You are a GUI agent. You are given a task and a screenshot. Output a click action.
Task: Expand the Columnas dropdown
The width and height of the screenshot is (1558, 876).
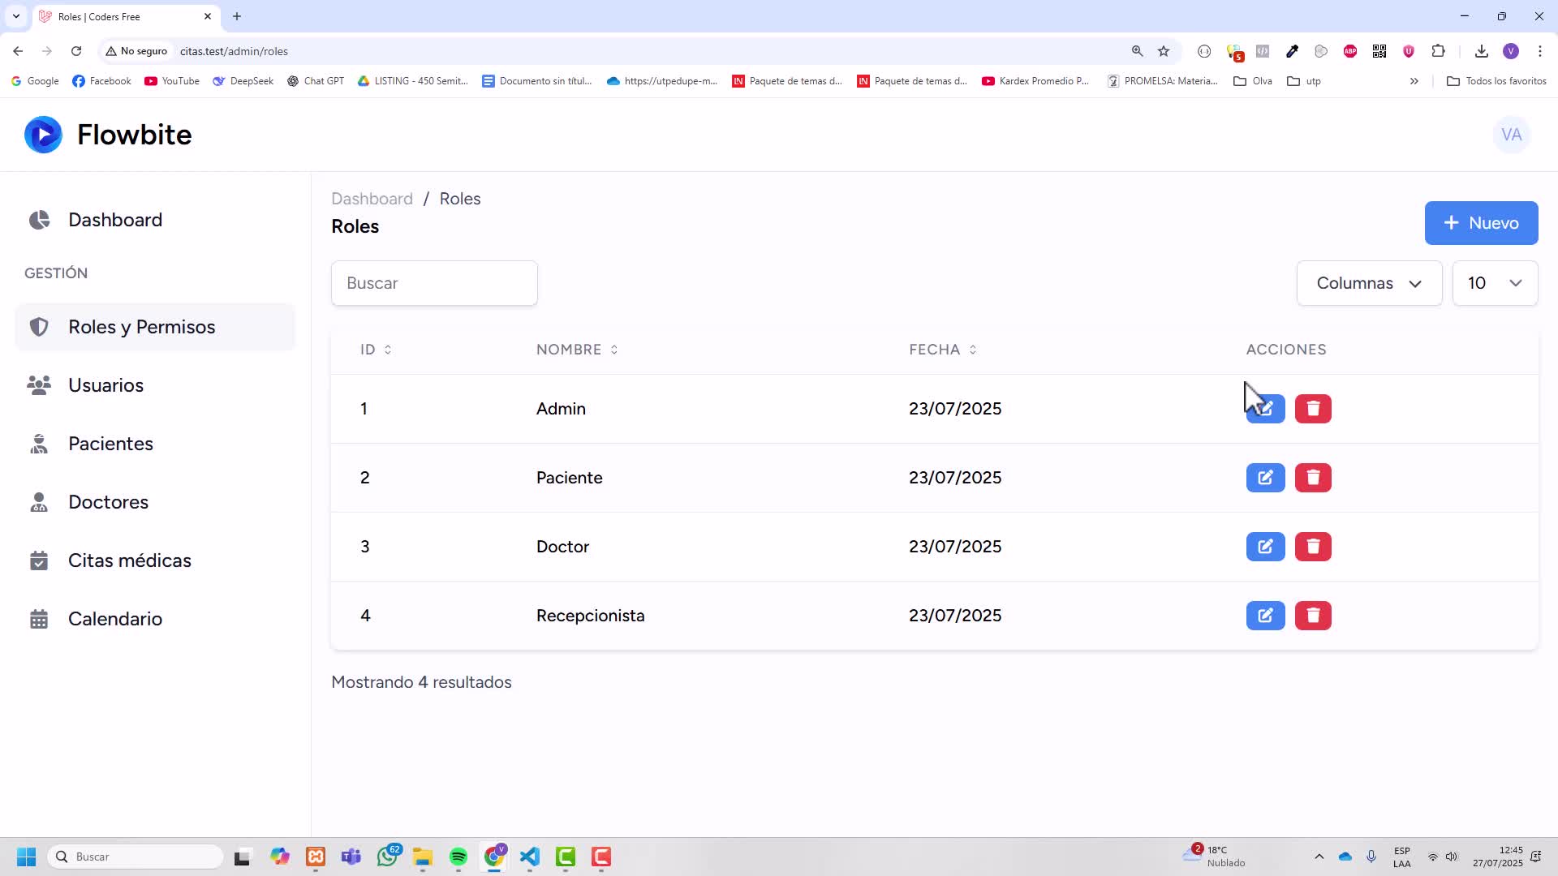pos(1369,283)
